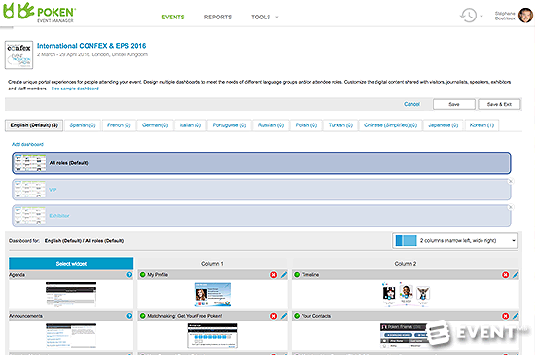Toggle the green status of Your Contacts widget
The height and width of the screenshot is (355, 535).
tap(297, 316)
